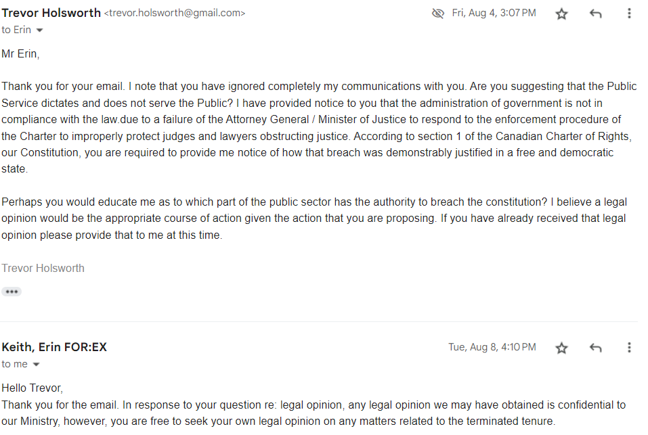Click sender name Keith, Erin FOR:EX
This screenshot has width=648, height=435.
pos(54,347)
